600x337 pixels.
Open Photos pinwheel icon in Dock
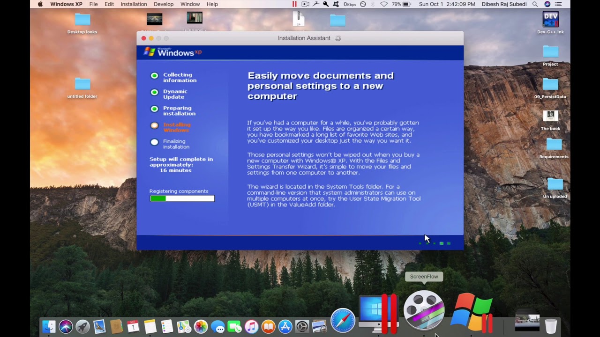[x=201, y=326]
